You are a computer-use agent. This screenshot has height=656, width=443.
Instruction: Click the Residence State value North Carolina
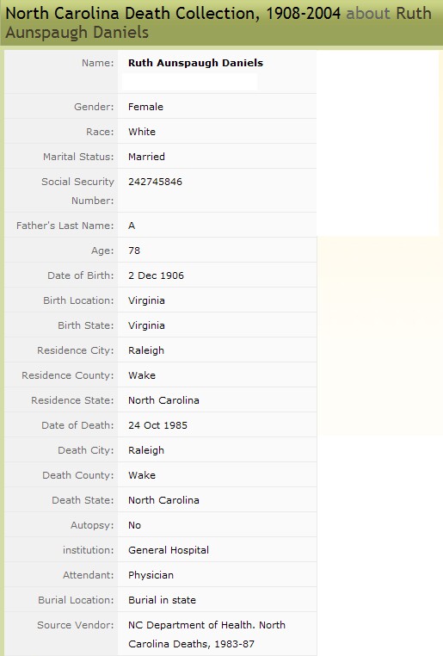pos(163,400)
